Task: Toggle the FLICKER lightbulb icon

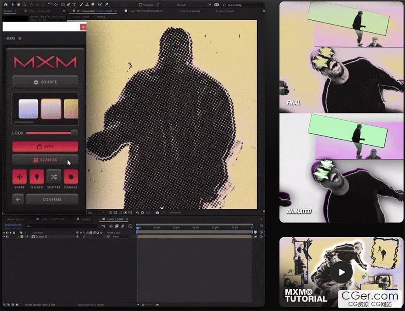Action: [37, 177]
